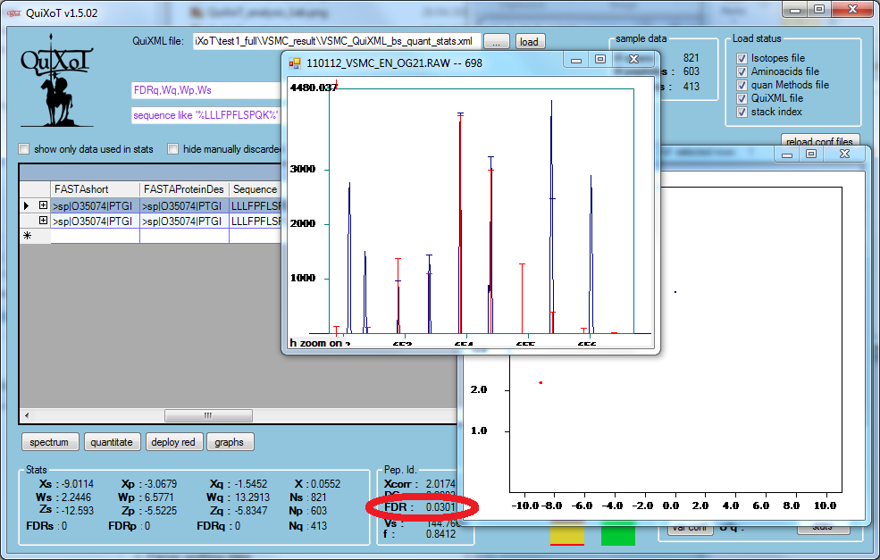Expand the second row of the data table
The height and width of the screenshot is (560, 880).
click(x=43, y=221)
